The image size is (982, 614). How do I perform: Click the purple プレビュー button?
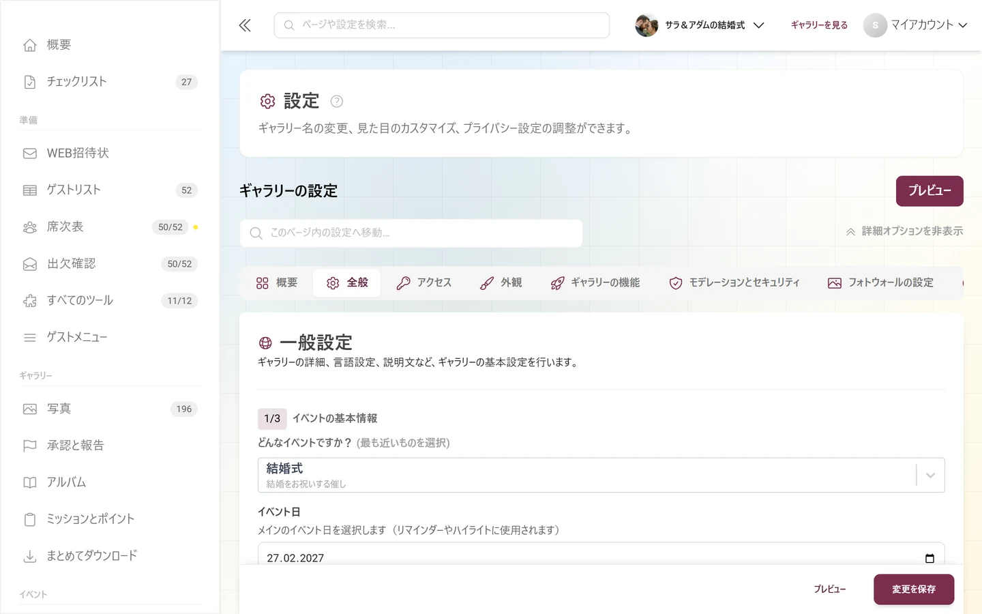tap(929, 191)
